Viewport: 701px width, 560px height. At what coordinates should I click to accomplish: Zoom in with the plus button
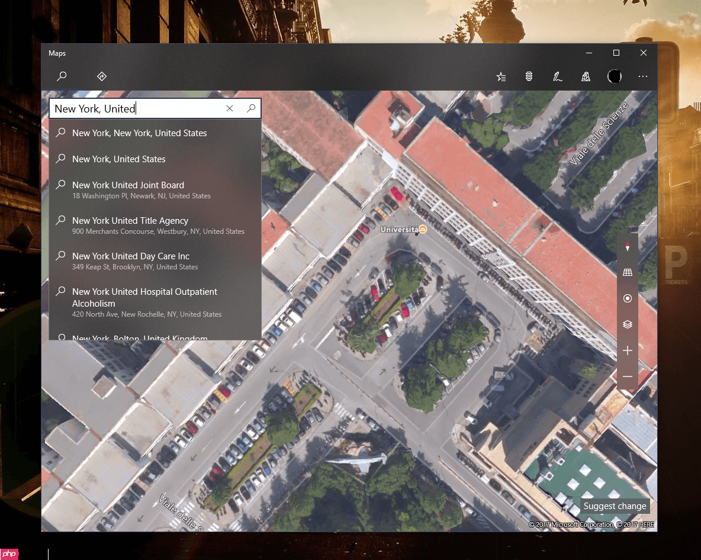[x=628, y=350]
